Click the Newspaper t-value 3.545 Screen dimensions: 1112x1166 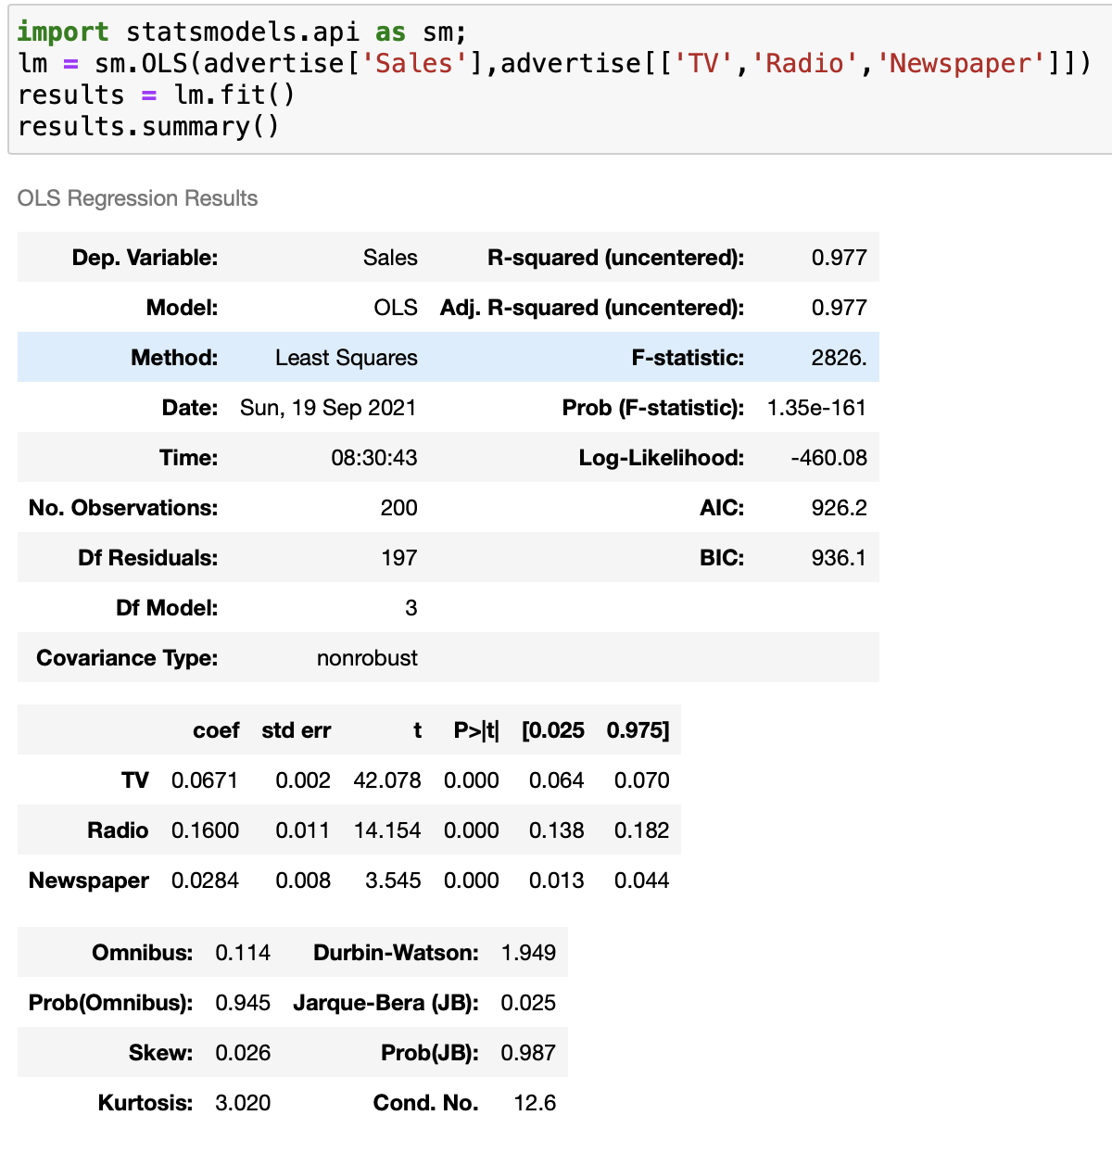click(393, 881)
